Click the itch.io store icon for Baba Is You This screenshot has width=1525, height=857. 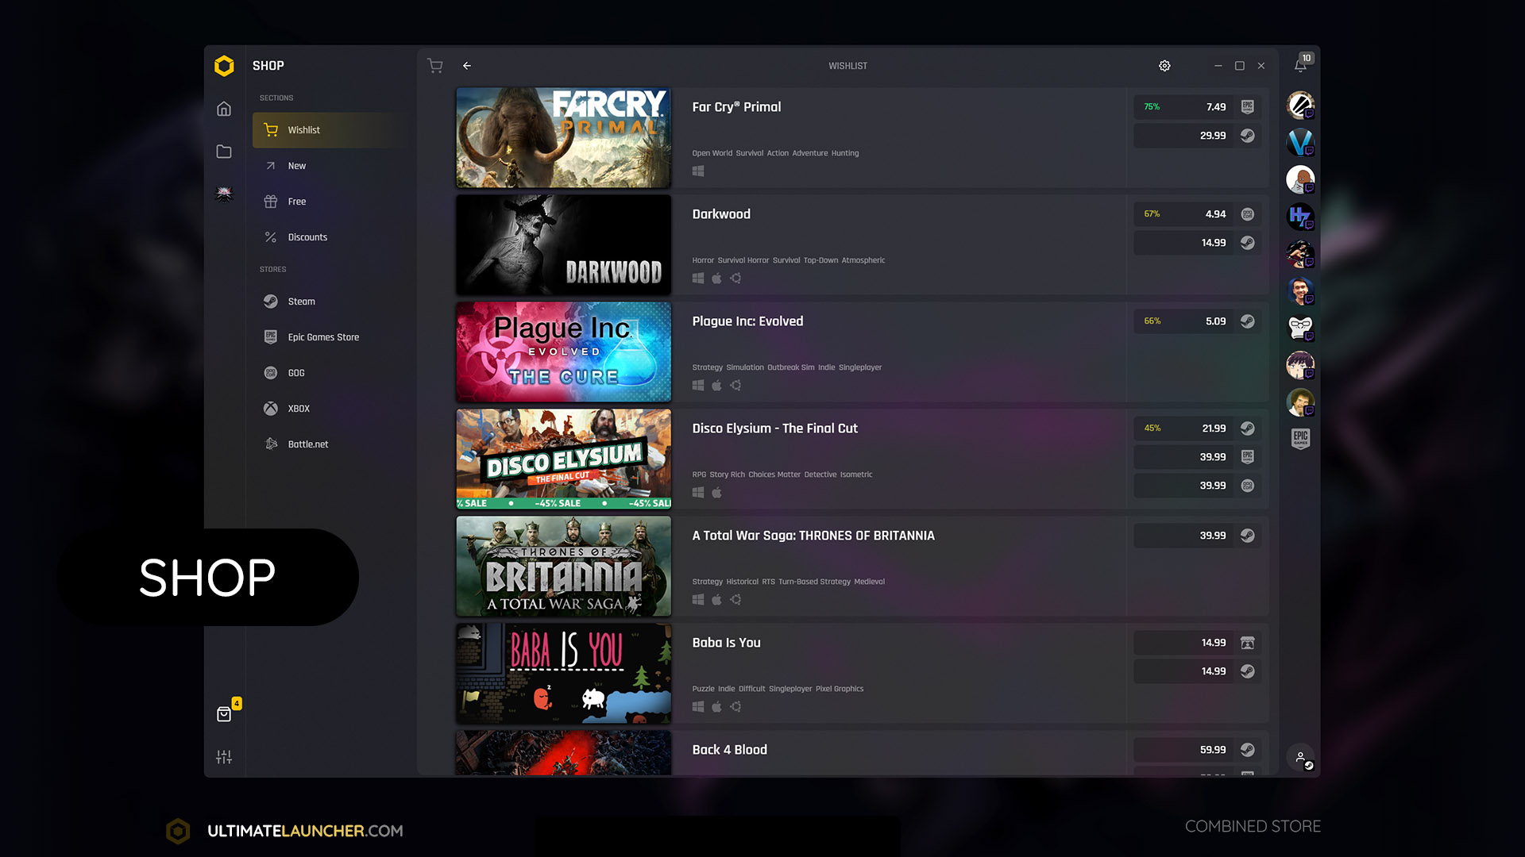pos(1248,643)
